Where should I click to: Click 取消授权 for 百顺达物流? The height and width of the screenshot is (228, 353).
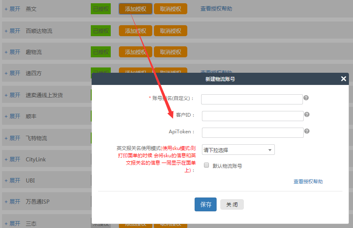(171, 31)
